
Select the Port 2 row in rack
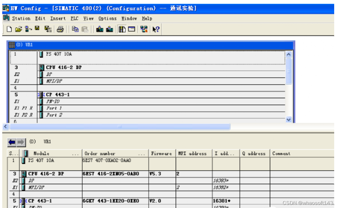point(148,115)
